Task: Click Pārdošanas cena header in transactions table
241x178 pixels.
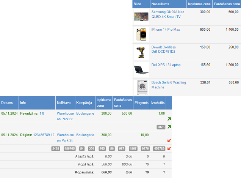Action: pos(123,103)
